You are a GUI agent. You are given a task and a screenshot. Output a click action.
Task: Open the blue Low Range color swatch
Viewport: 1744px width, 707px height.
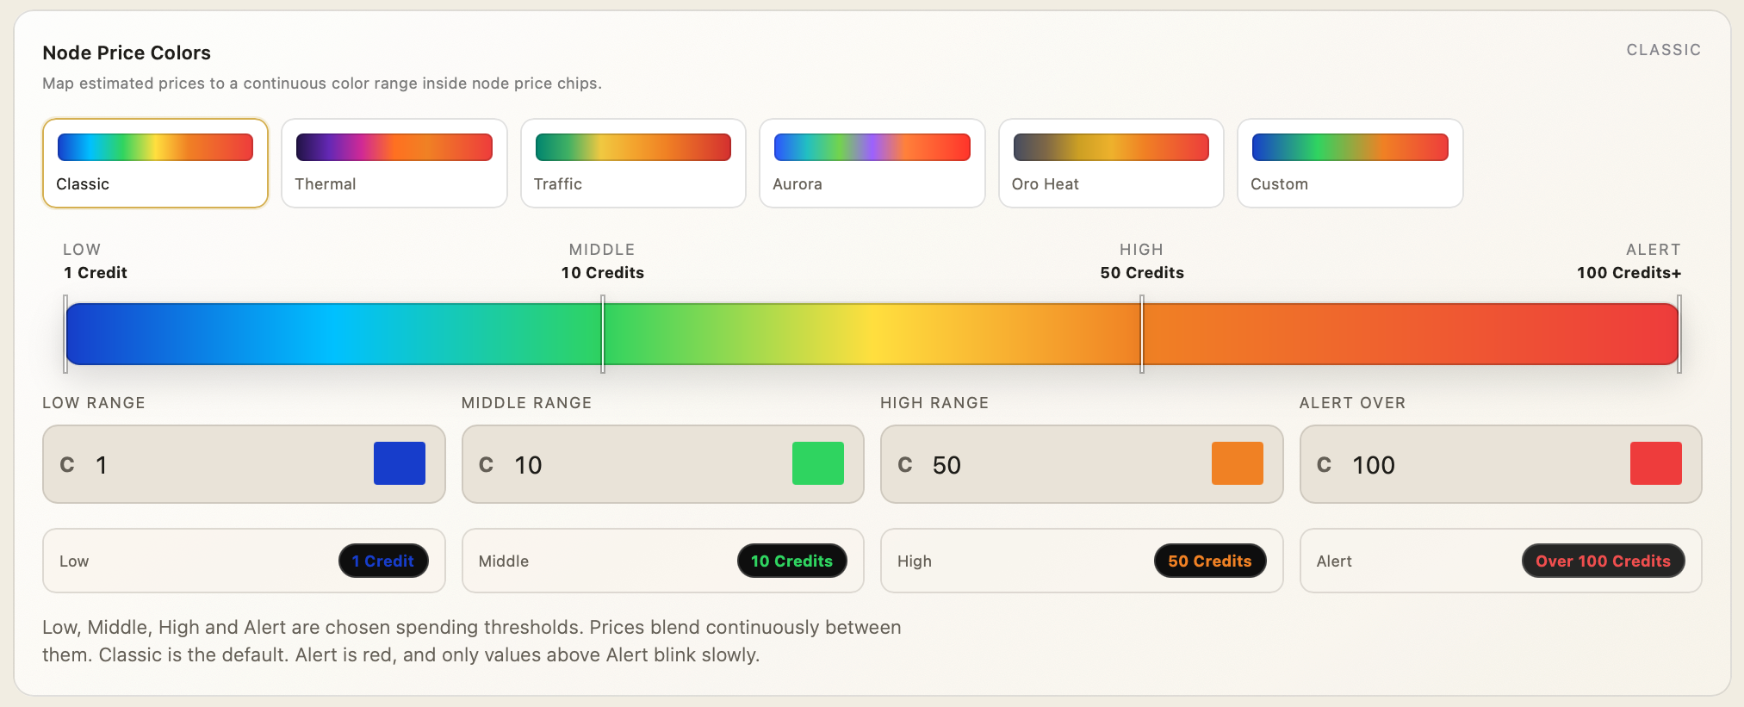click(400, 463)
